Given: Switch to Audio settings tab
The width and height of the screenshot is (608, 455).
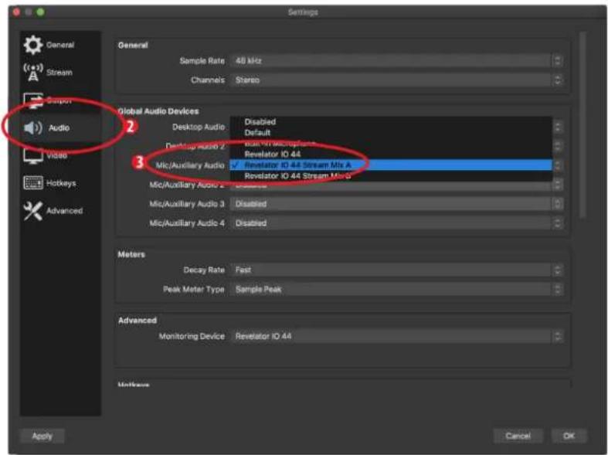Looking at the screenshot, I should 60,127.
